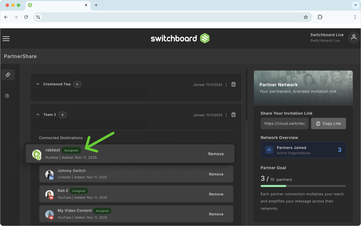Click the Crestwood Twp partner name

click(57, 84)
